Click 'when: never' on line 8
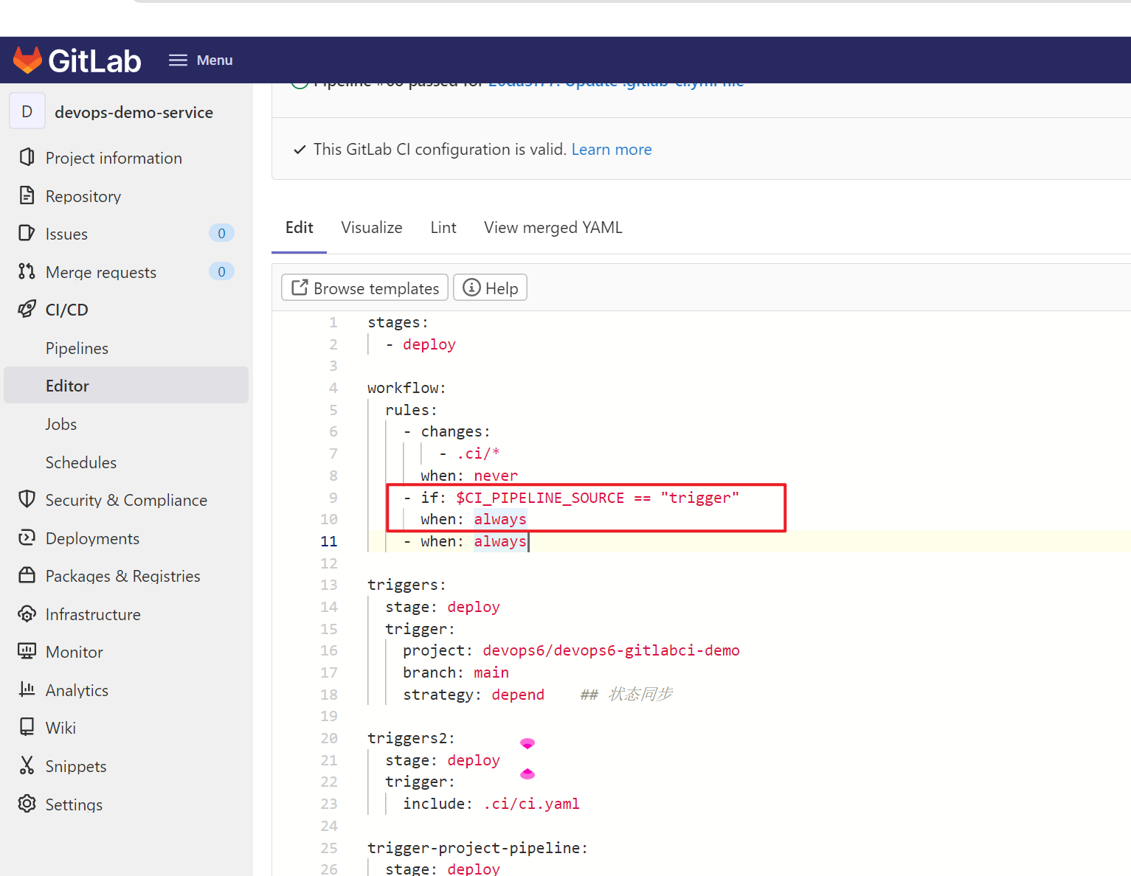The height and width of the screenshot is (876, 1131). 469,476
